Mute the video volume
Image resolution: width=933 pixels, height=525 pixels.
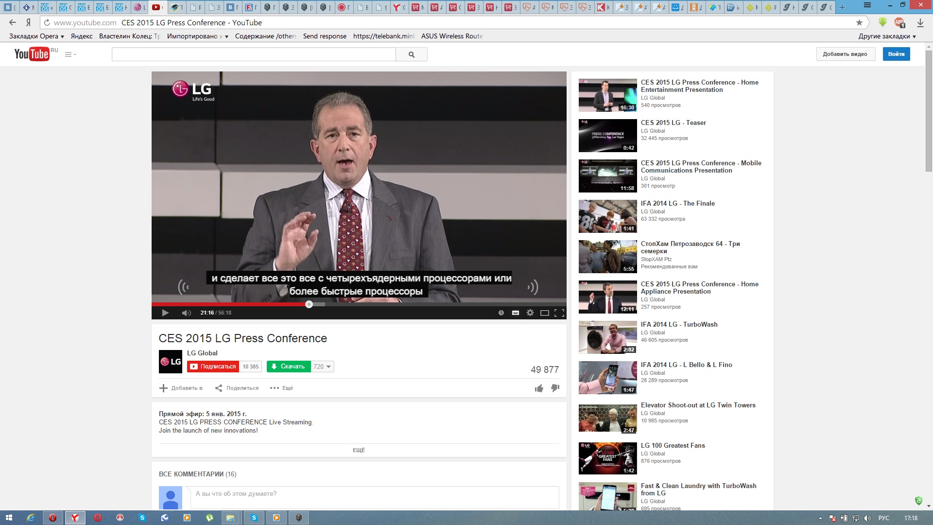[x=186, y=313]
